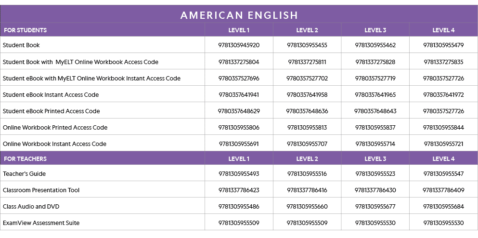The image size is (478, 238).
Task: Select the For Students section header
Action: tap(25, 30)
